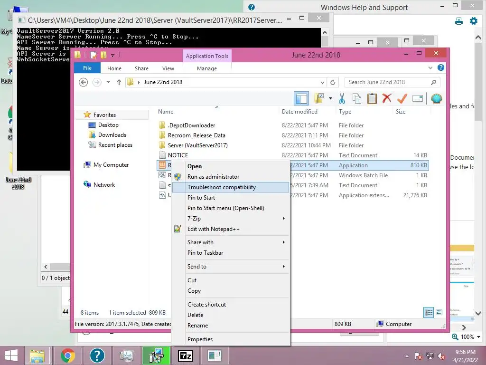
Task: Select Recent places in the navigation pane
Action: click(x=115, y=144)
